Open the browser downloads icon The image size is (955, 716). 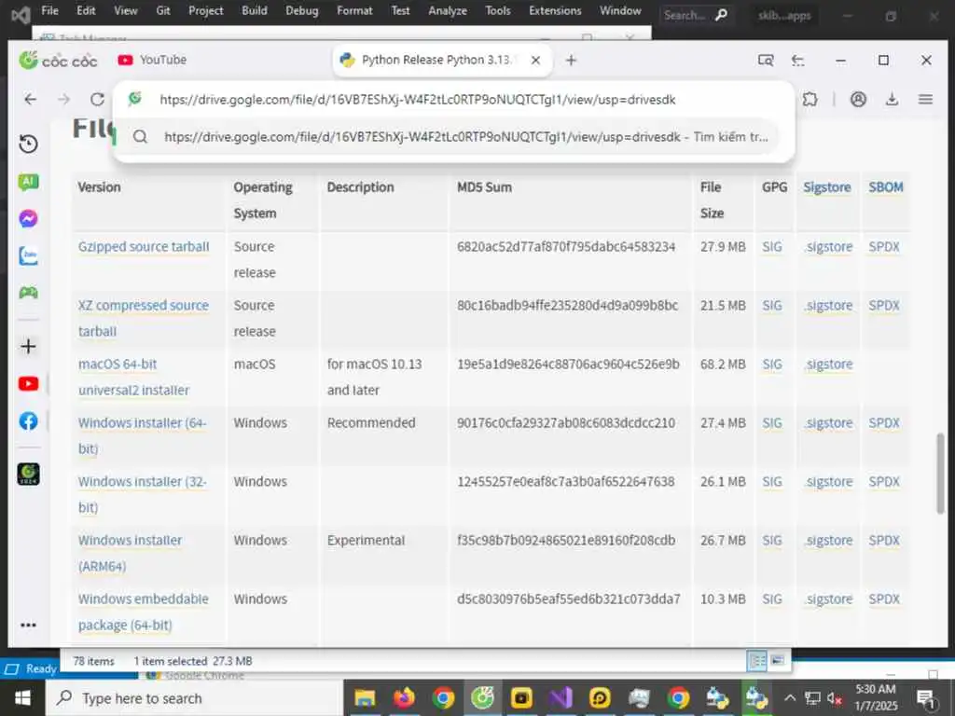(892, 99)
